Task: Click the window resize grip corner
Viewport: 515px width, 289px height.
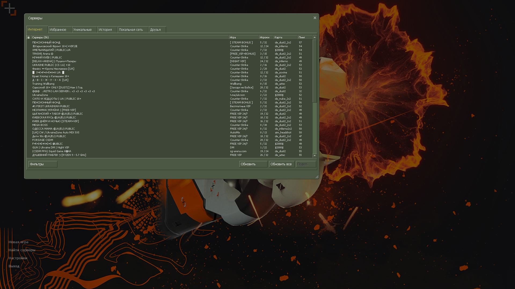Action: click(317, 177)
